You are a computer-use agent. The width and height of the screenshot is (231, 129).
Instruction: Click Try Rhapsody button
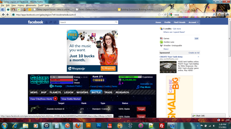[x=108, y=68]
